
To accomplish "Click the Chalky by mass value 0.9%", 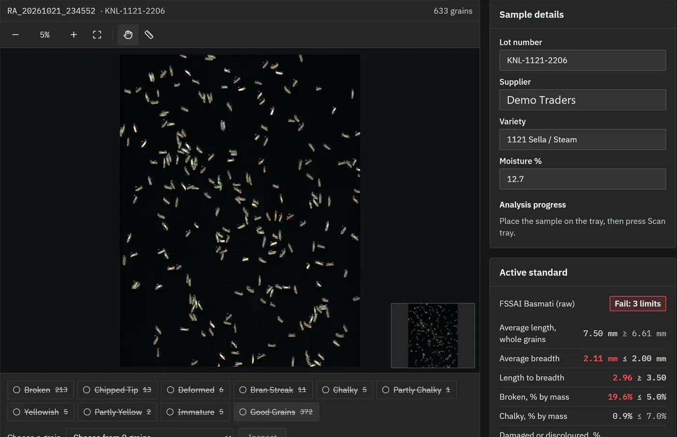I will pos(622,416).
